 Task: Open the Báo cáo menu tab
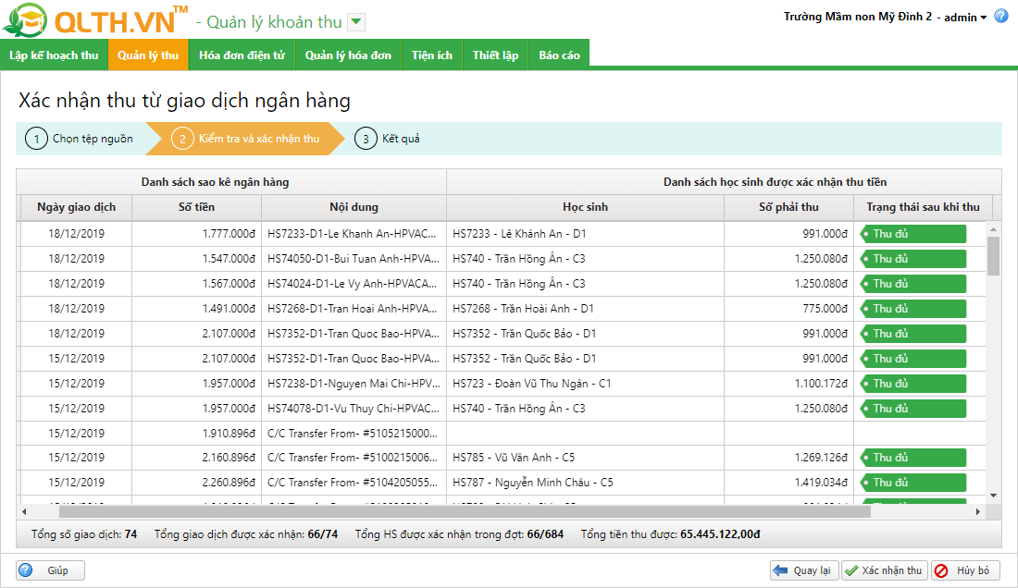[x=559, y=55]
